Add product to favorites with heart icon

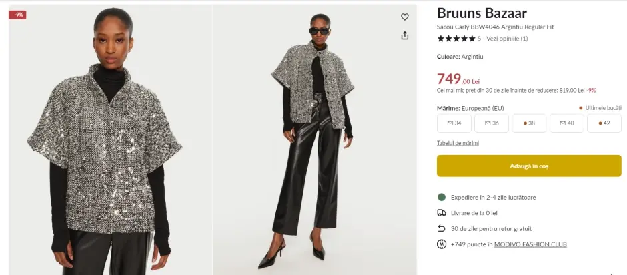[404, 17]
